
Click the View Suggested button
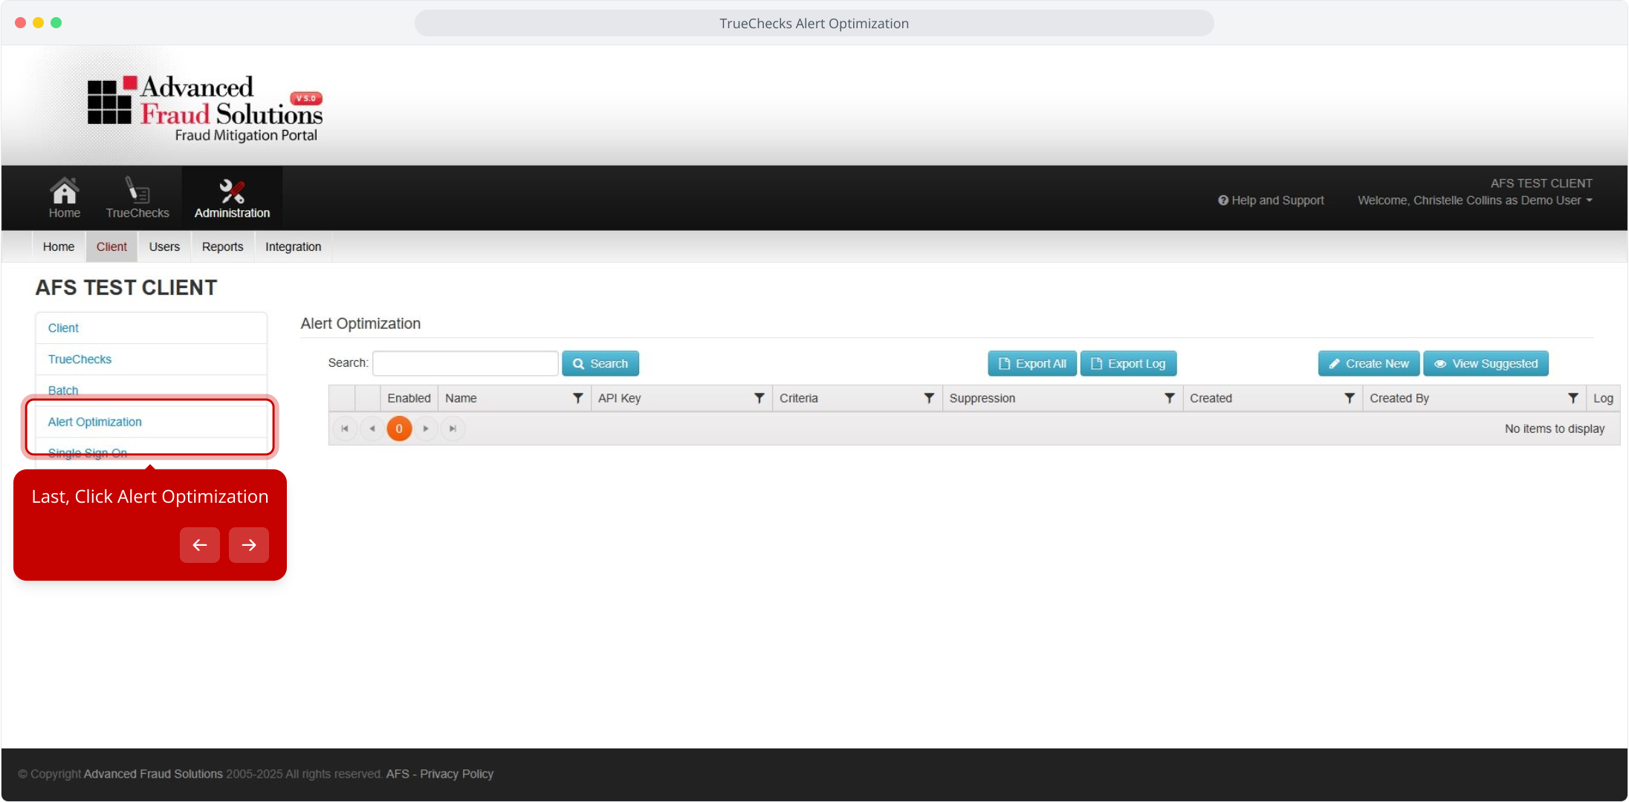1486,363
